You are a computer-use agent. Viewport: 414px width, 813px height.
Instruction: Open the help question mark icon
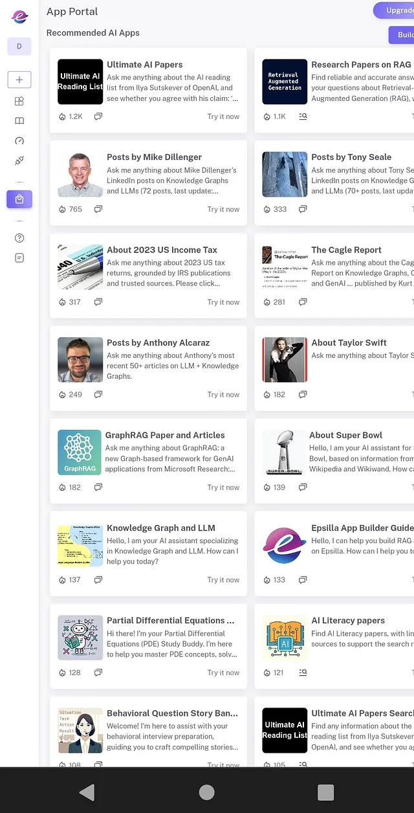(19, 238)
